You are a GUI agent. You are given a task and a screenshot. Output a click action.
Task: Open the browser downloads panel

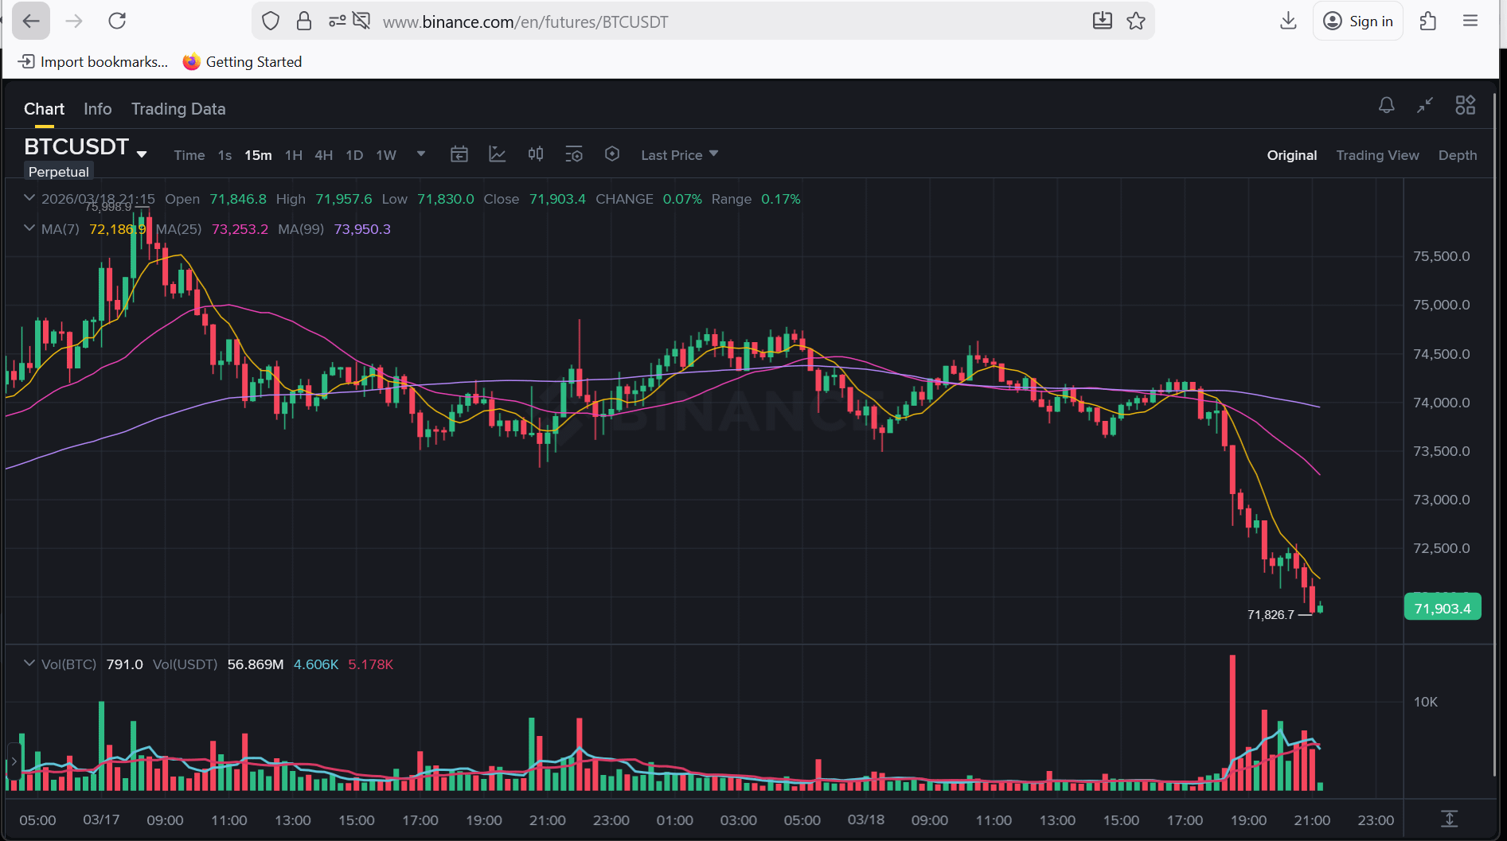tap(1288, 21)
